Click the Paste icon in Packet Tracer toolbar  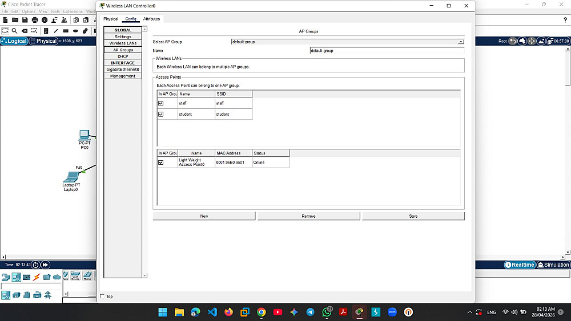tap(86, 19)
